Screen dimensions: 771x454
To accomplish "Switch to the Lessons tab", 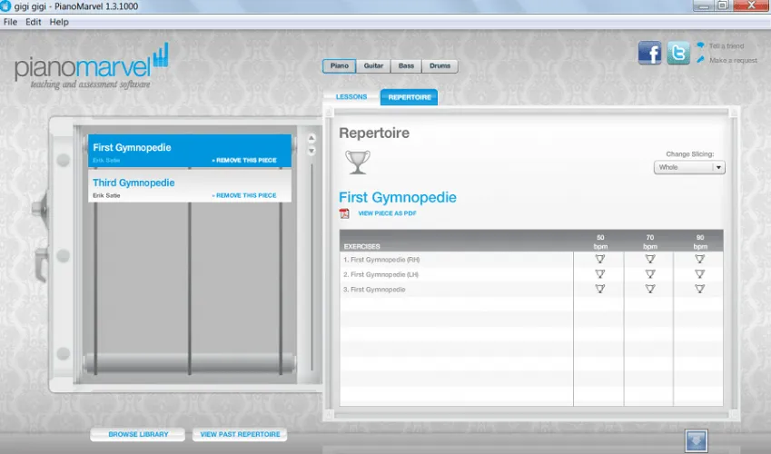I will tap(351, 97).
